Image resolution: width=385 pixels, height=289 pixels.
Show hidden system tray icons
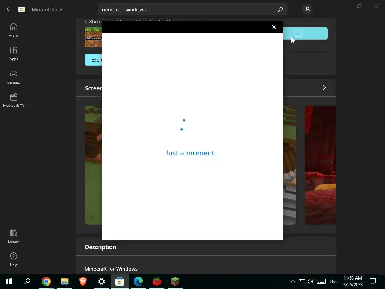tap(293, 281)
